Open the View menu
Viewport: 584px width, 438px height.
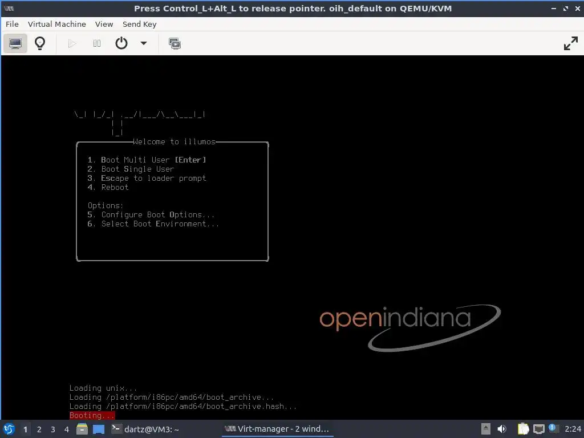[x=104, y=24]
